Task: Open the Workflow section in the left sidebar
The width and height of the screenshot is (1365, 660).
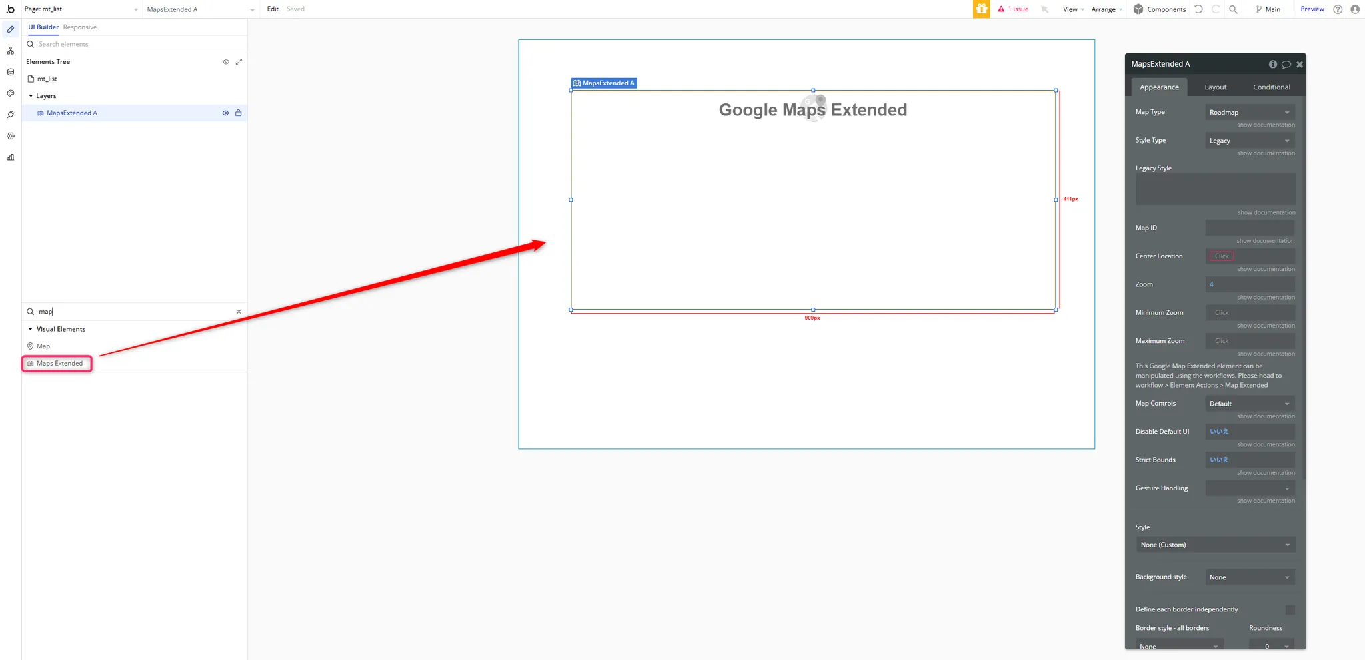Action: click(x=10, y=51)
